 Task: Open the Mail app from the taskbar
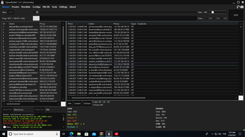94,134
